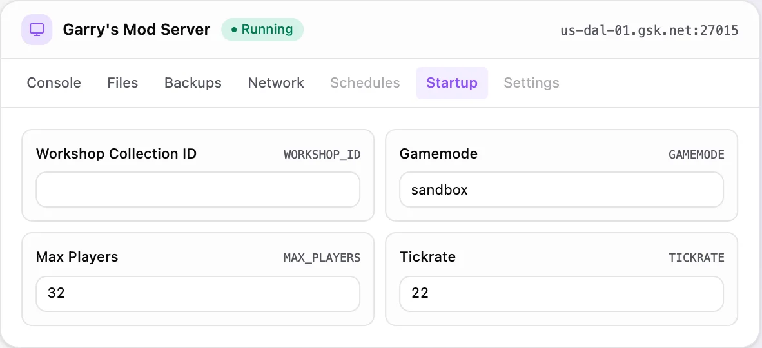Click the MAX_PLAYERS variable label
Screen dimensions: 762x348
(x=322, y=258)
